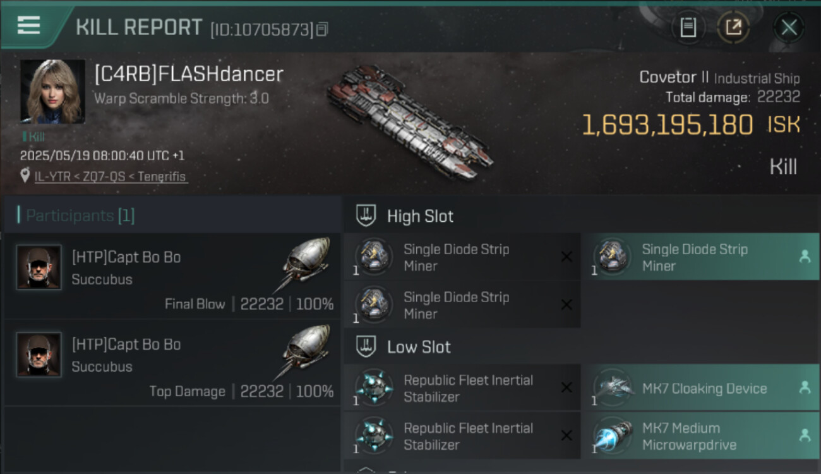The image size is (821, 474).
Task: Click the MK7 Medium Microwarpdrive module icon
Action: click(611, 436)
